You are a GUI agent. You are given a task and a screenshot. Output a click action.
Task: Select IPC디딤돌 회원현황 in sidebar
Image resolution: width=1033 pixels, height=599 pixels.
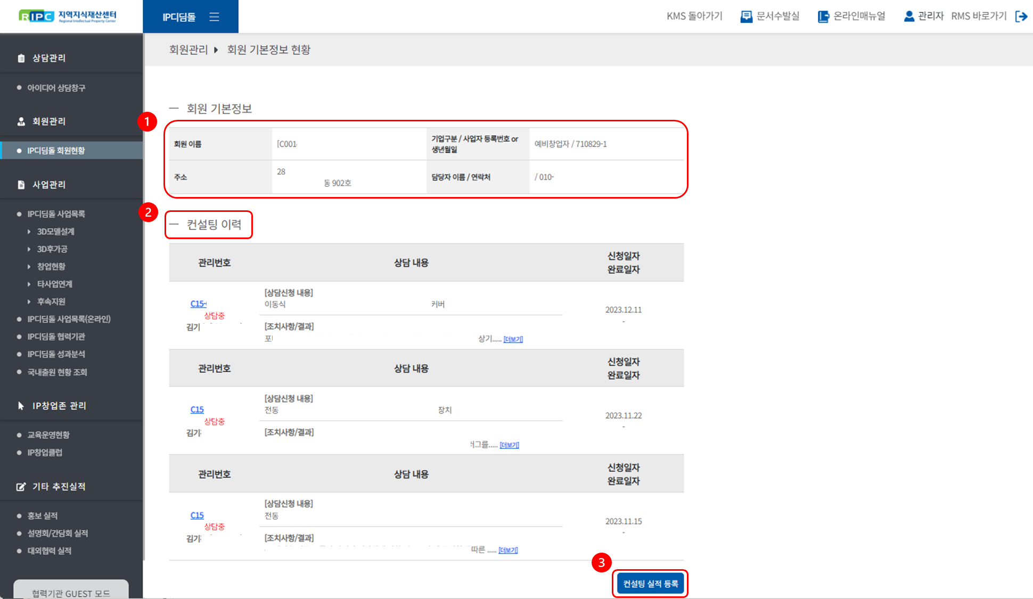56,151
